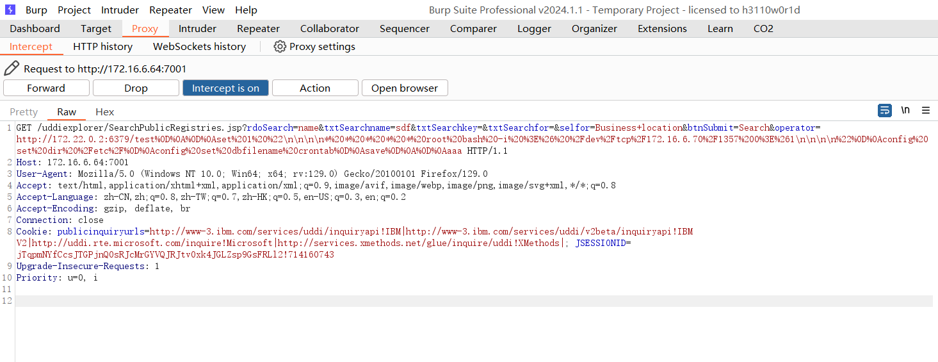Click the Connection: close header line
Screen dimensions: 938x362
60,220
